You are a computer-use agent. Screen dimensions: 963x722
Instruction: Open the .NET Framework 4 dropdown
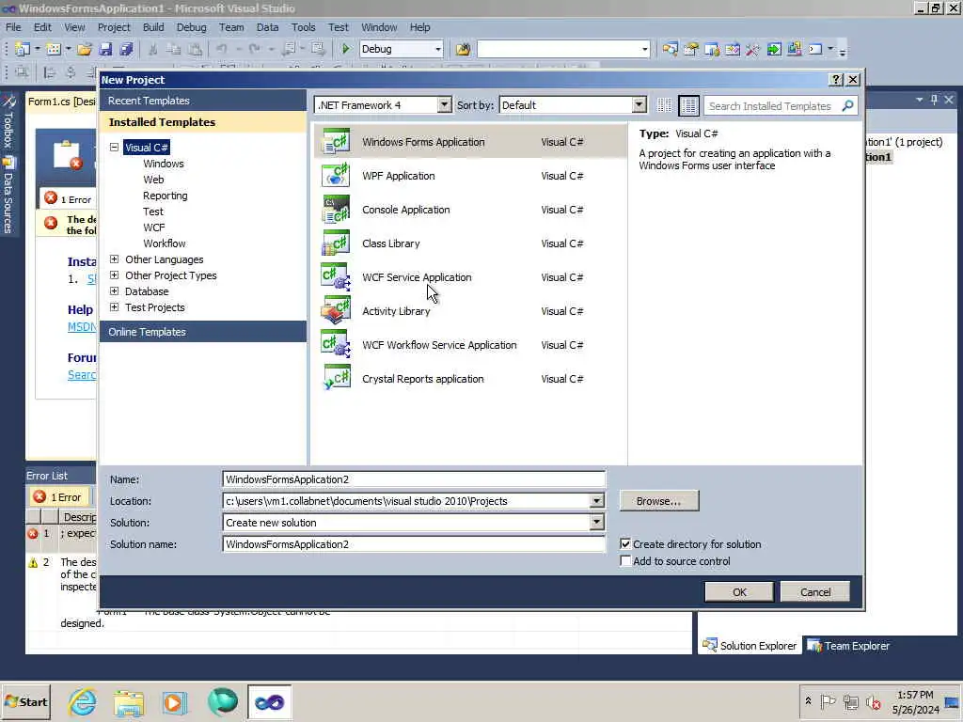(444, 105)
